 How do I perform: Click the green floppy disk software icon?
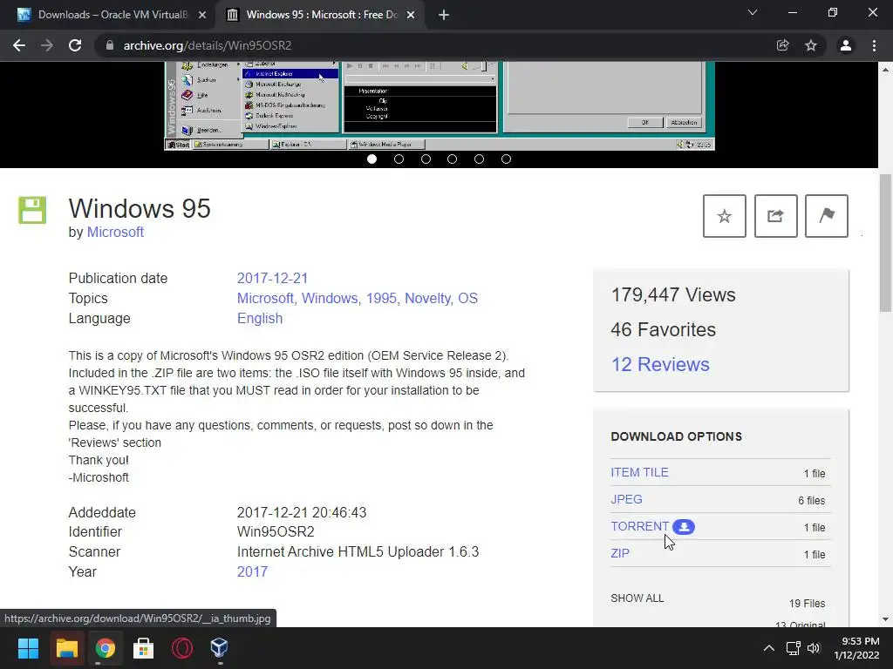click(32, 210)
